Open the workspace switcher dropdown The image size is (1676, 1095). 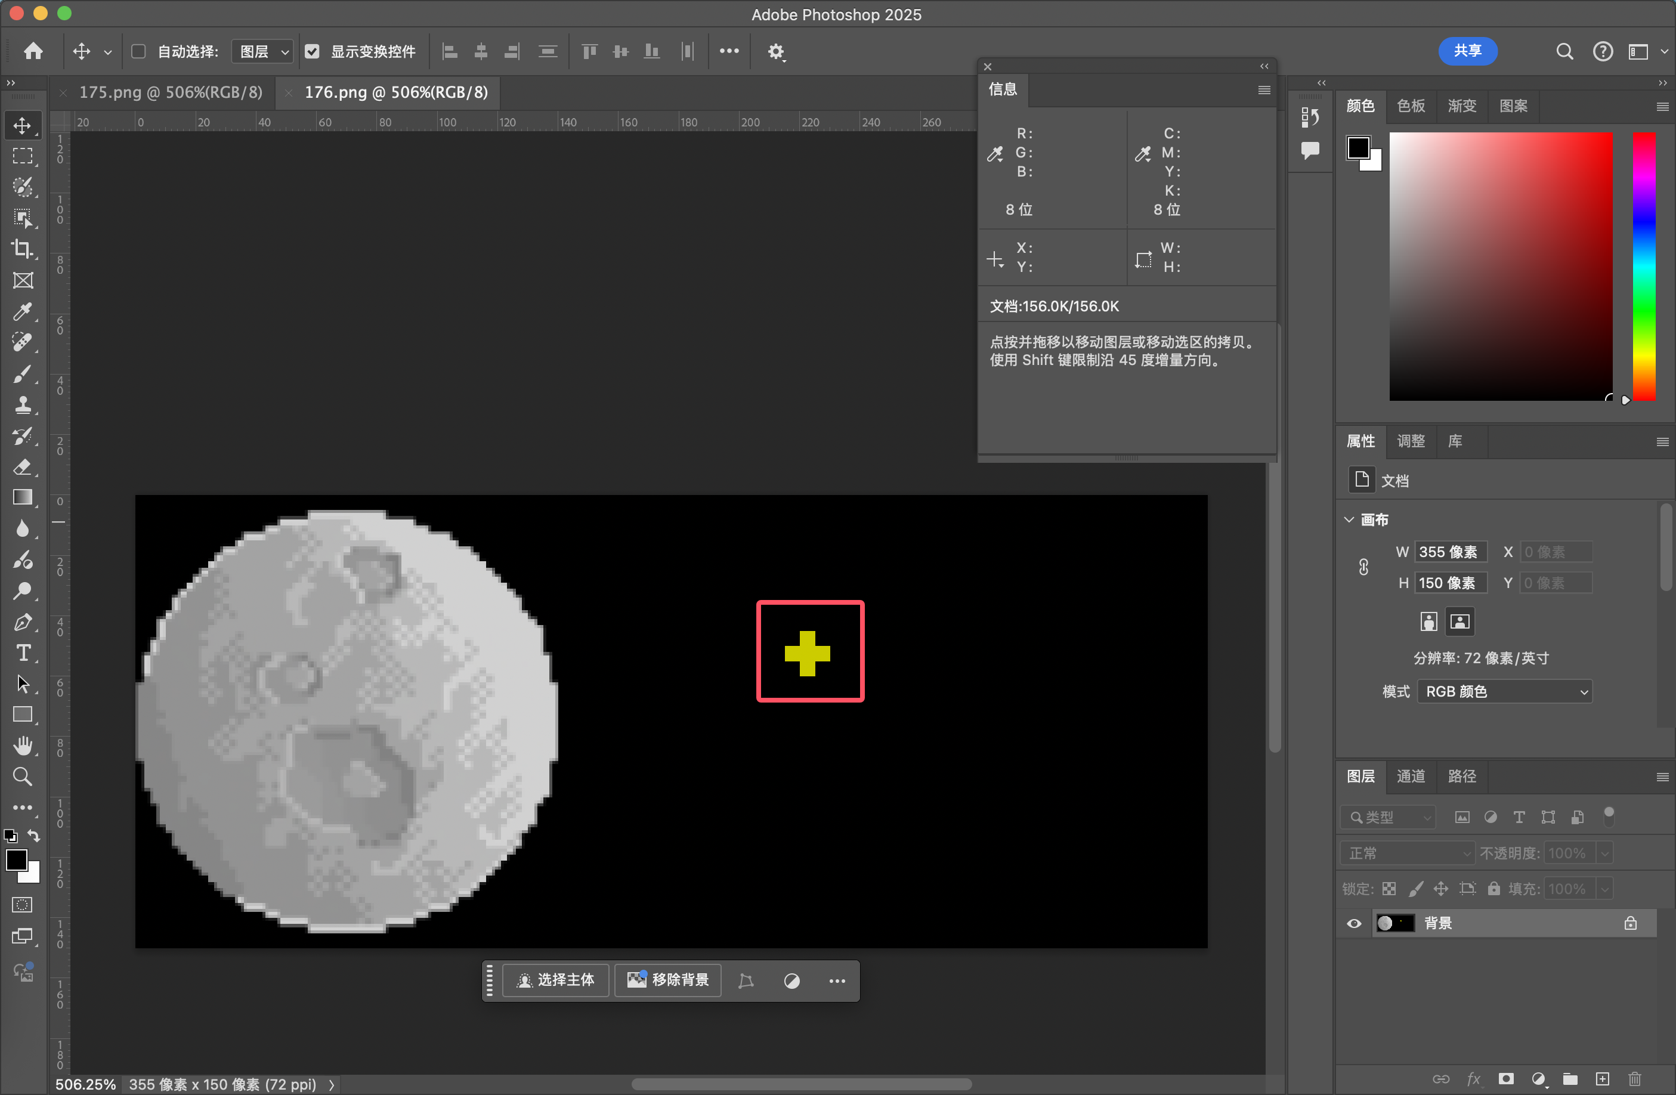pos(1646,51)
